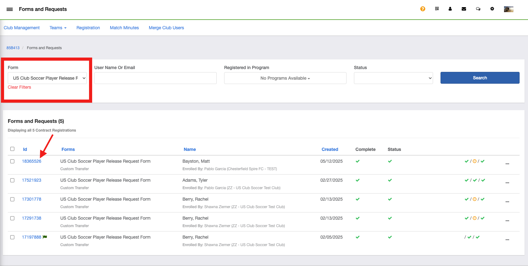Click the green flag next to 17197888
528x266 pixels.
tap(45, 237)
